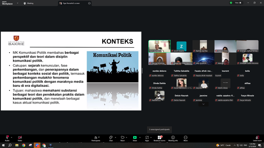Select Nadira K.A's profile picture tile
264x148 pixels.
[x=160, y=96]
